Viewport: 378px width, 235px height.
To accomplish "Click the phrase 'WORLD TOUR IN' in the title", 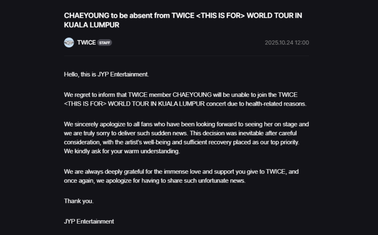I will coord(274,16).
